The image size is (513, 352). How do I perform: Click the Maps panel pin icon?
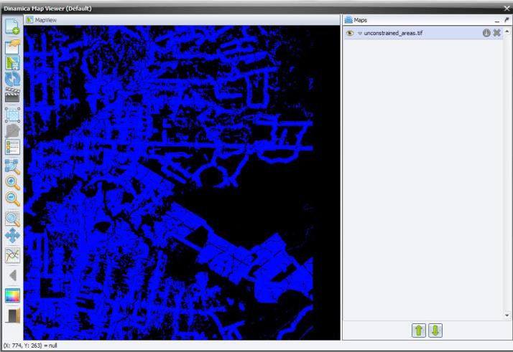(507, 20)
